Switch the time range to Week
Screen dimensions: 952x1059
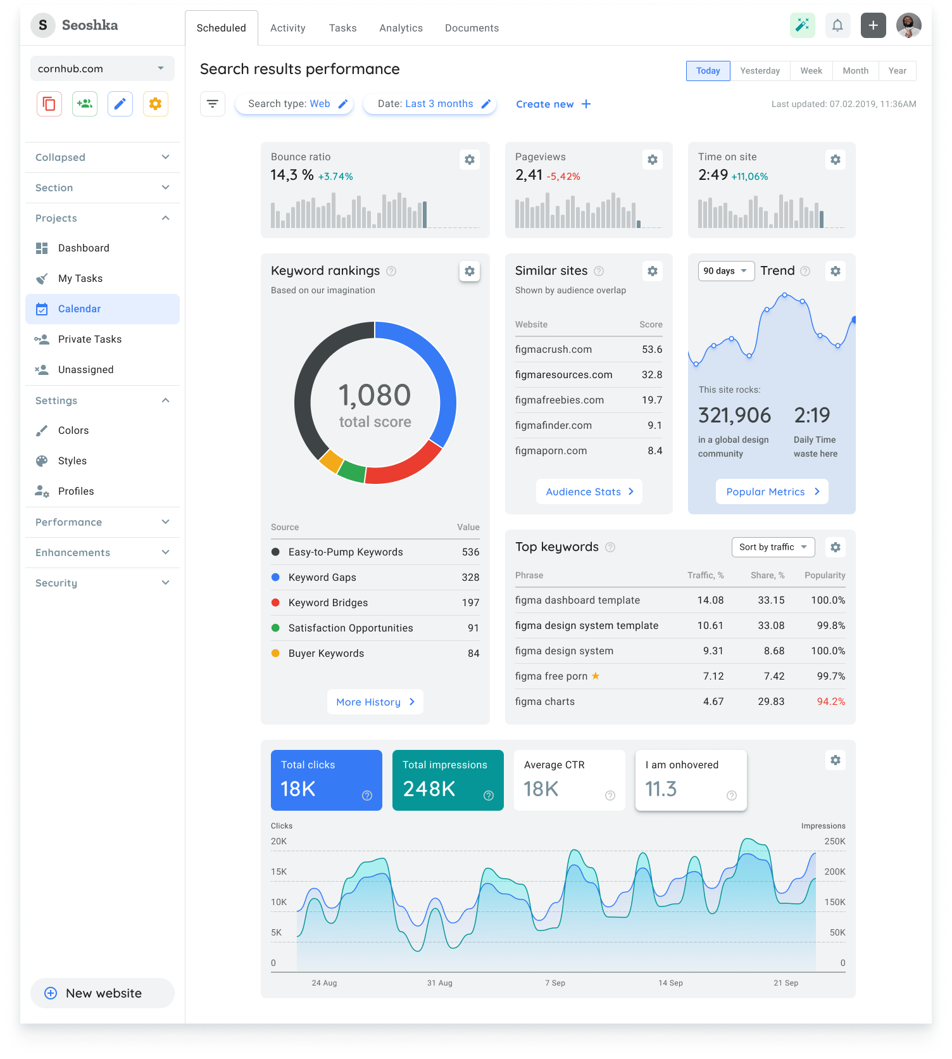pyautogui.click(x=811, y=71)
